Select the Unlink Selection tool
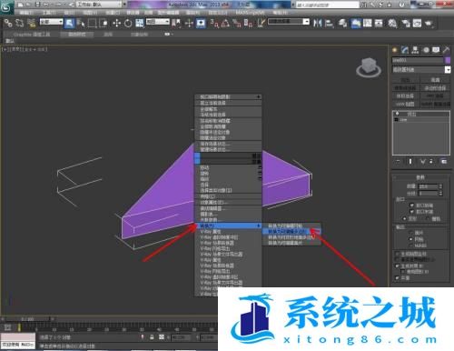 (x=20, y=23)
